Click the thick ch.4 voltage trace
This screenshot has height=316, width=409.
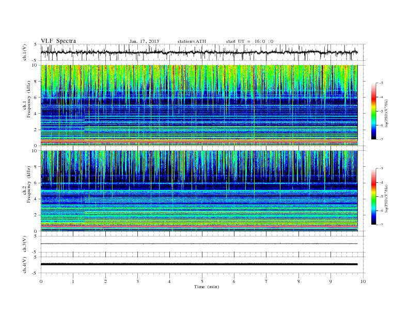click(x=199, y=264)
